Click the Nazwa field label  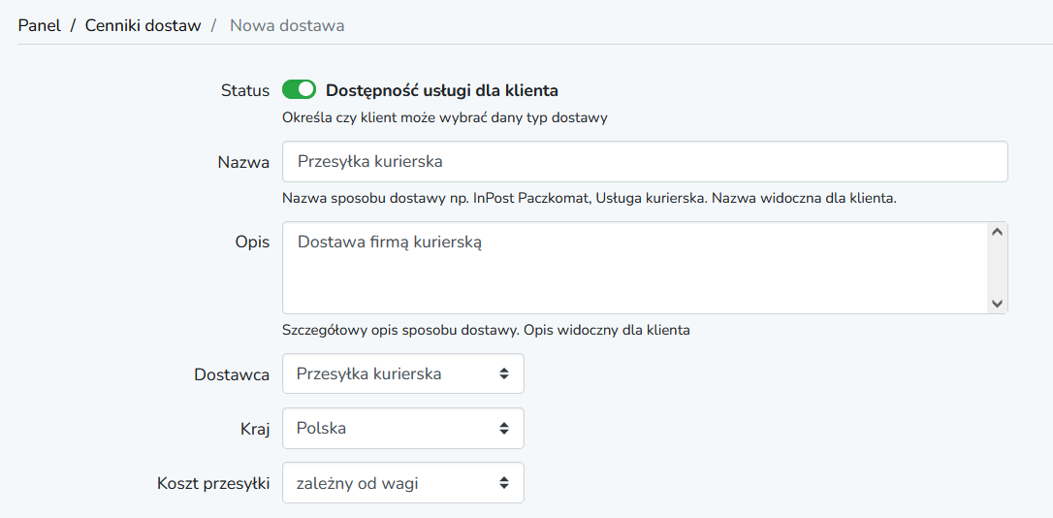click(243, 162)
